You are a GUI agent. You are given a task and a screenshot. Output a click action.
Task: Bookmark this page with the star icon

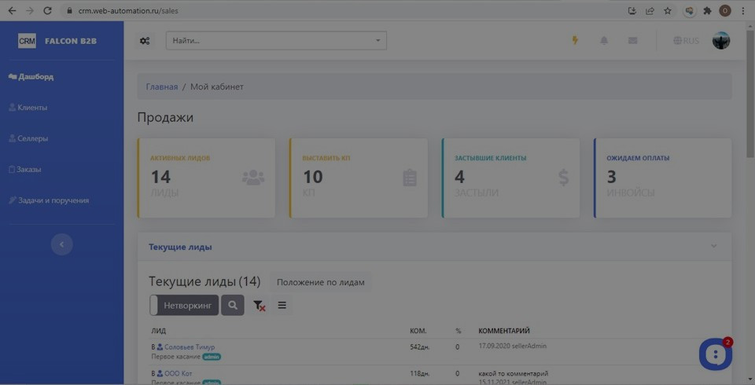click(668, 11)
